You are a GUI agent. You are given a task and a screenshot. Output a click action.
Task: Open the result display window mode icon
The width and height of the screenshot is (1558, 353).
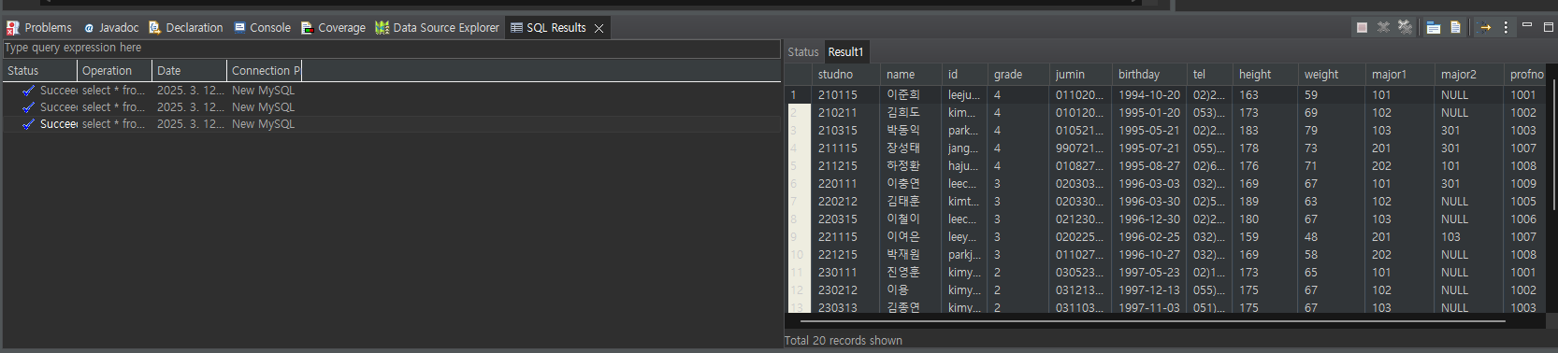coord(1433,27)
